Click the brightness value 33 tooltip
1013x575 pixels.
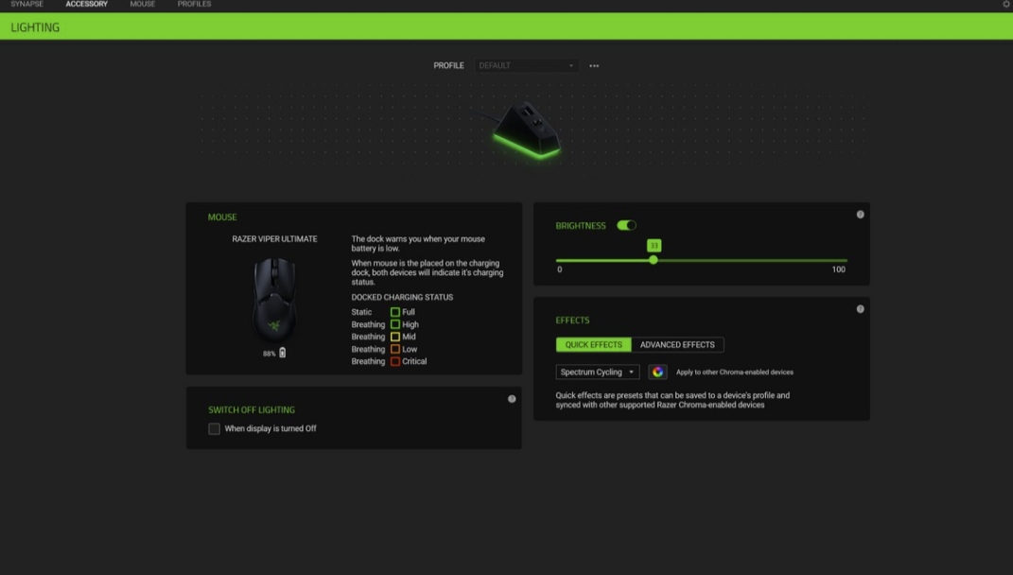pos(654,246)
